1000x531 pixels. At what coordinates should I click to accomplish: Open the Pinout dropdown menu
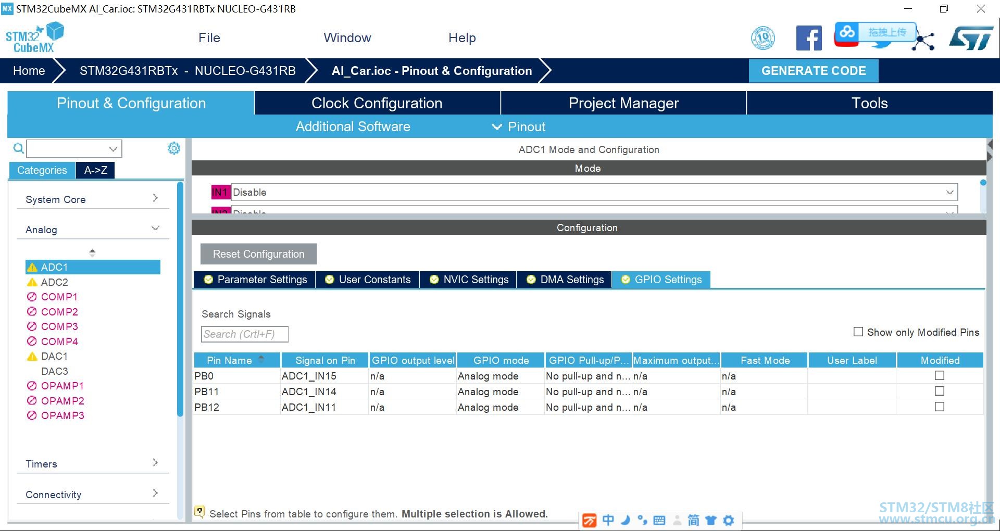point(519,127)
